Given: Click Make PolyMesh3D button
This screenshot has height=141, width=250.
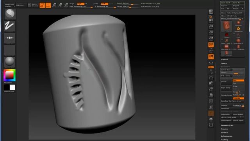Looking at the screenshot, I should click(x=236, y=13).
